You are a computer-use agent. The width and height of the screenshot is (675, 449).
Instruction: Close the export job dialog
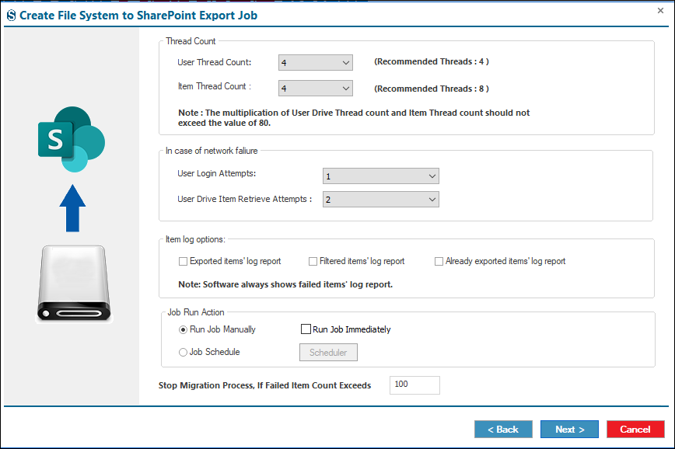pos(660,10)
